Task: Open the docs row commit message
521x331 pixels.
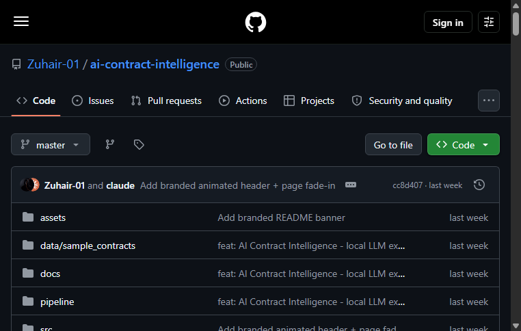Action: [x=311, y=274]
